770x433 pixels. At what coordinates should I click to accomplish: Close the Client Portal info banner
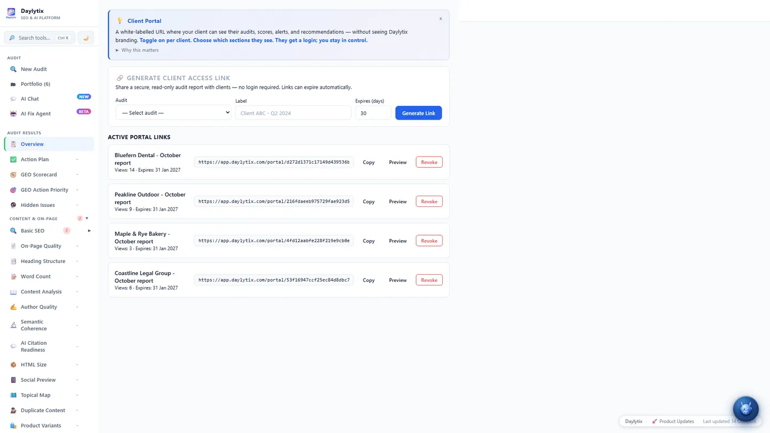(x=441, y=19)
